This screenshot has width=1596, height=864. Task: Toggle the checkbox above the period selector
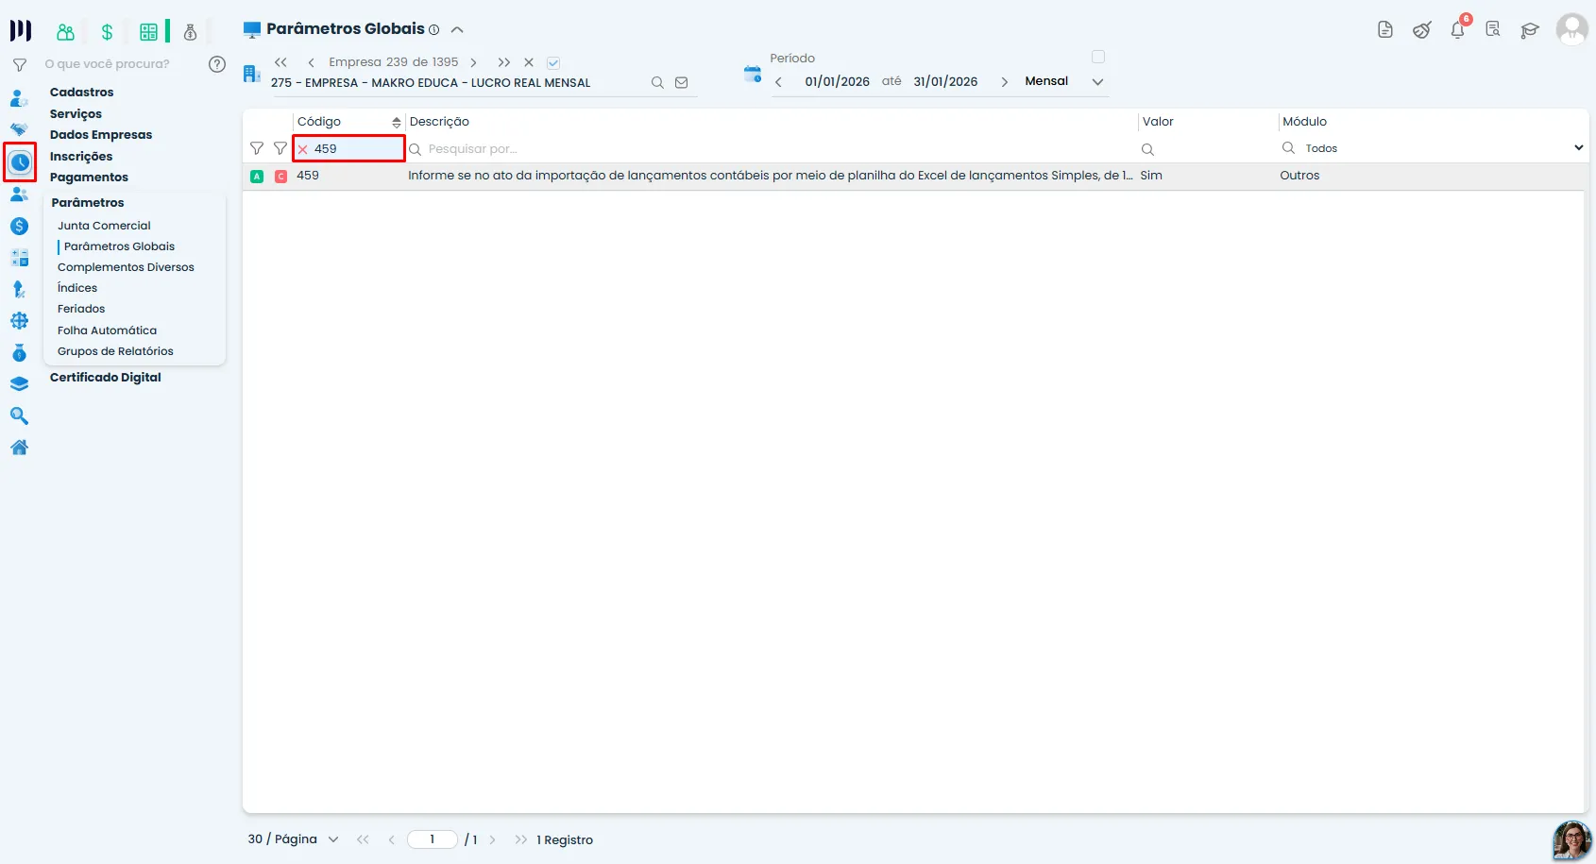[x=1097, y=57]
